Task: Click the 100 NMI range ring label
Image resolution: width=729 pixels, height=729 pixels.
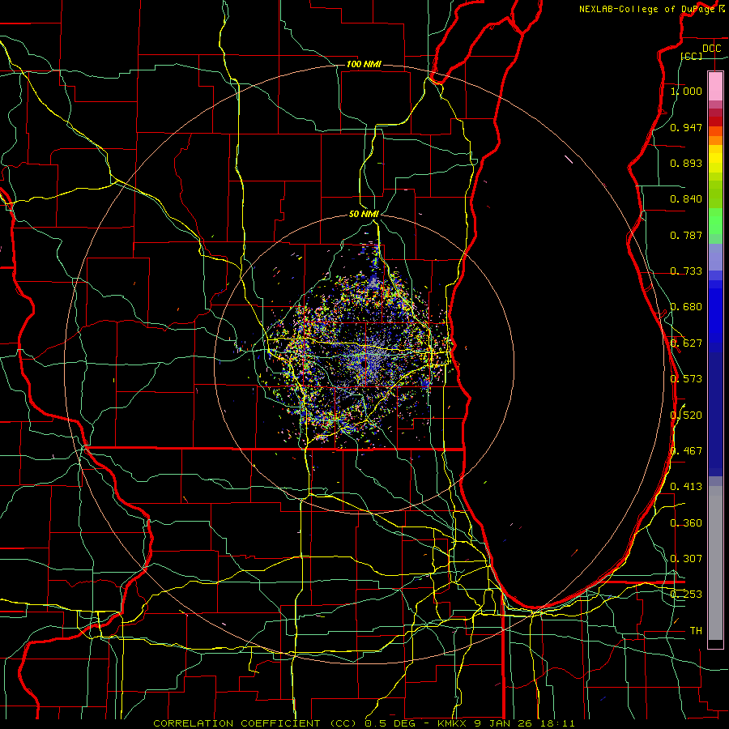Action: [x=364, y=64]
